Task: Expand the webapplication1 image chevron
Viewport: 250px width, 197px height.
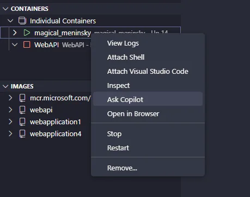Action: (10, 122)
